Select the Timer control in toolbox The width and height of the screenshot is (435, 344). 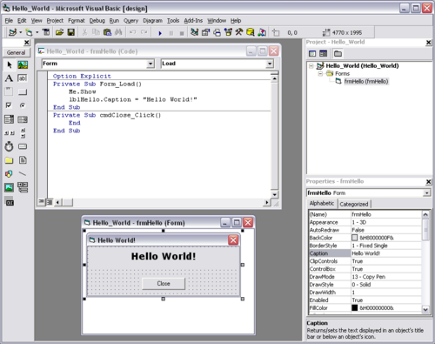[9, 146]
